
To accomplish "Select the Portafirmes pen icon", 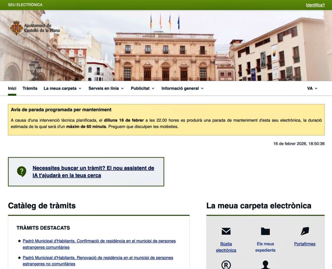I will point(304,231).
